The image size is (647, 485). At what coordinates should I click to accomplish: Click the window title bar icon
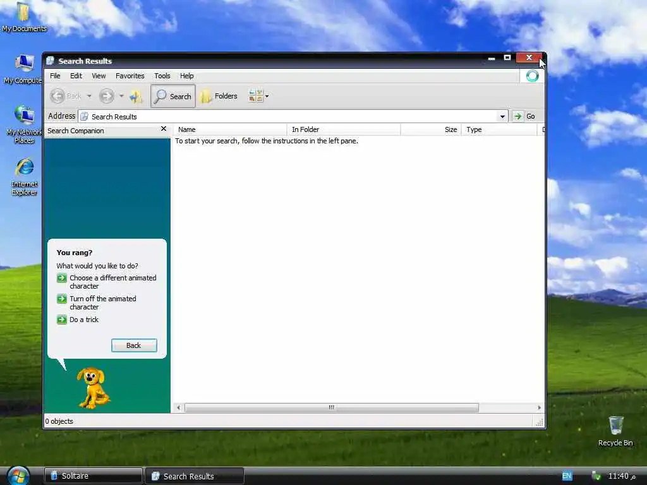[51, 61]
